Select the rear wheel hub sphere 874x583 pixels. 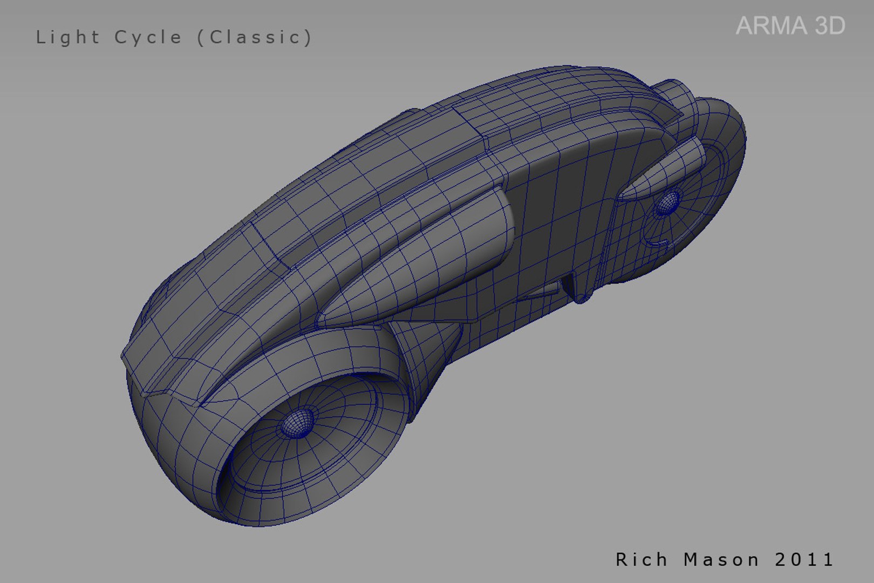tap(668, 202)
